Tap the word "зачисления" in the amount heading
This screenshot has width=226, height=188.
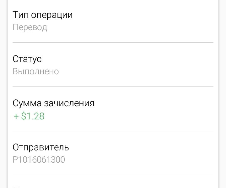(x=69, y=103)
